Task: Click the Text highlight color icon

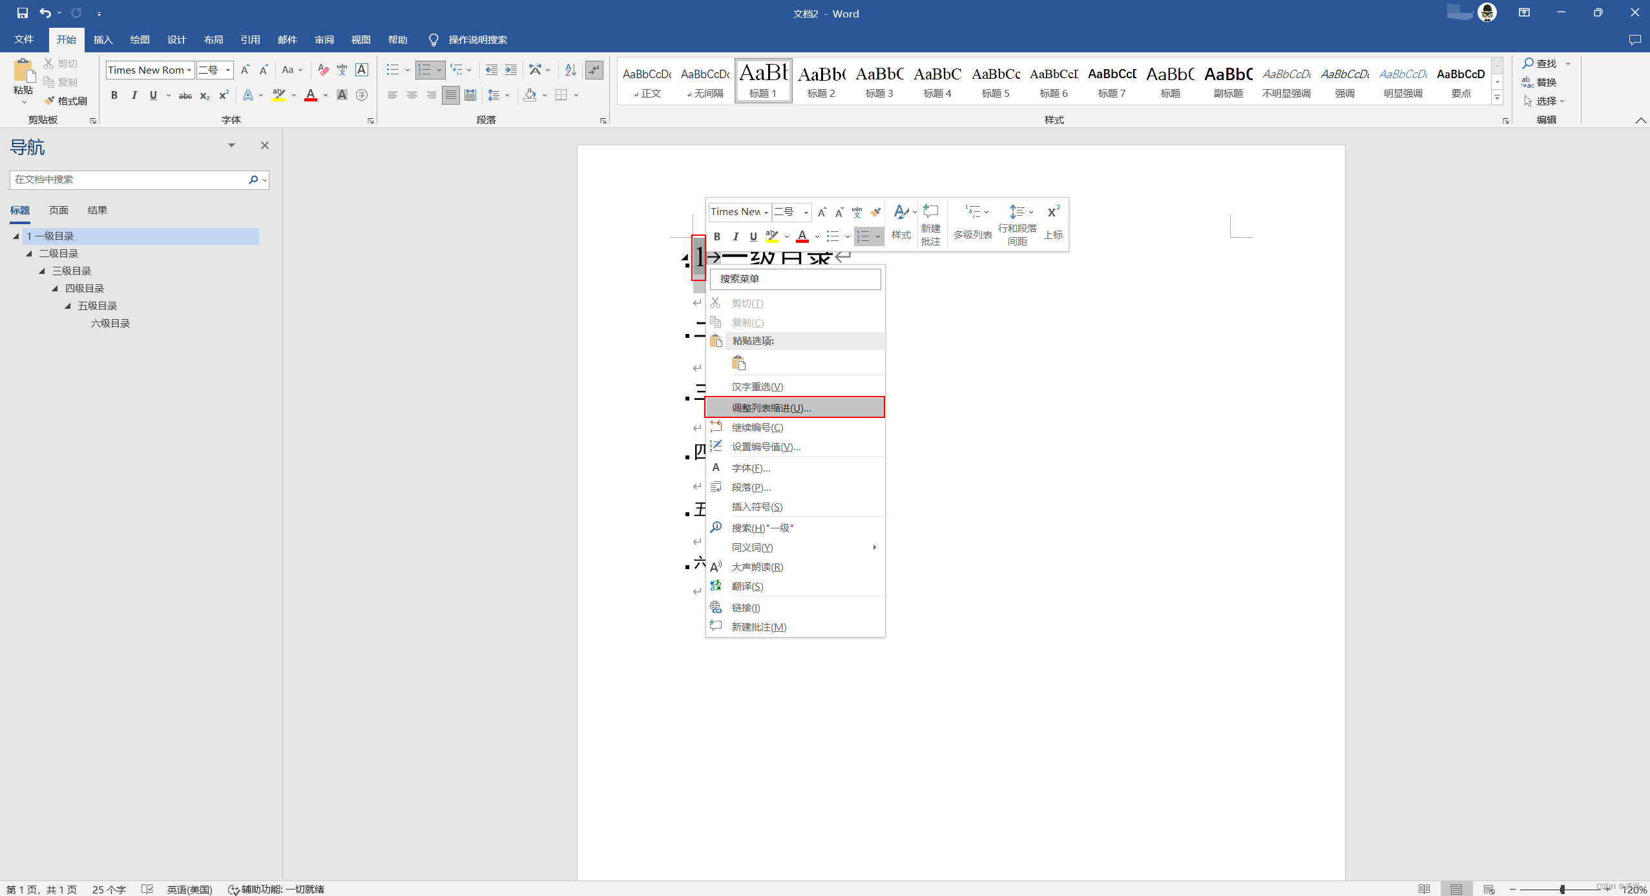Action: (x=279, y=95)
